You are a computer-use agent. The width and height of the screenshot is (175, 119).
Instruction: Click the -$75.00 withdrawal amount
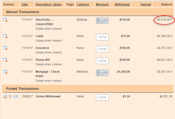pos(125,36)
